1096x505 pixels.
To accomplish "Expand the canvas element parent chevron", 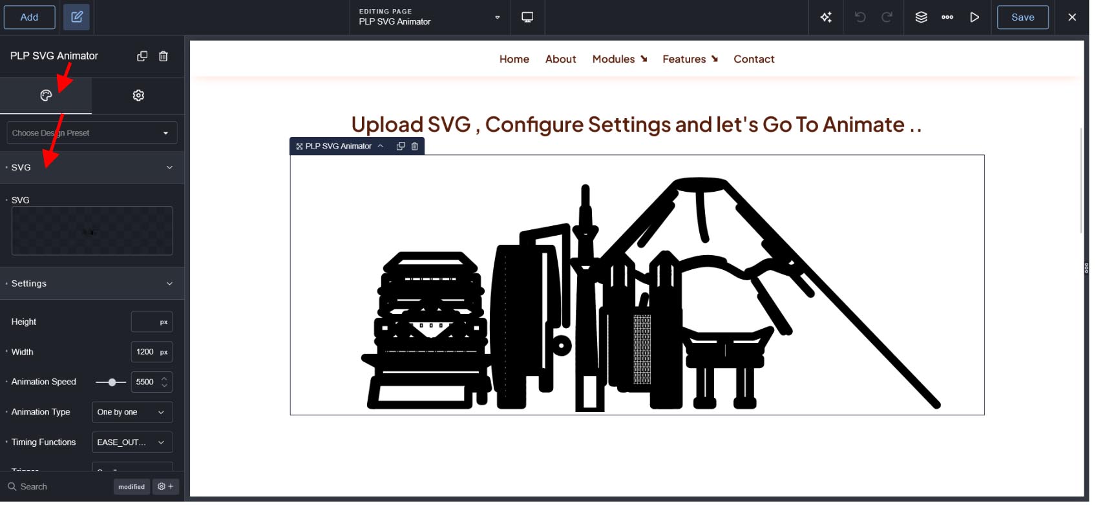I will [381, 147].
